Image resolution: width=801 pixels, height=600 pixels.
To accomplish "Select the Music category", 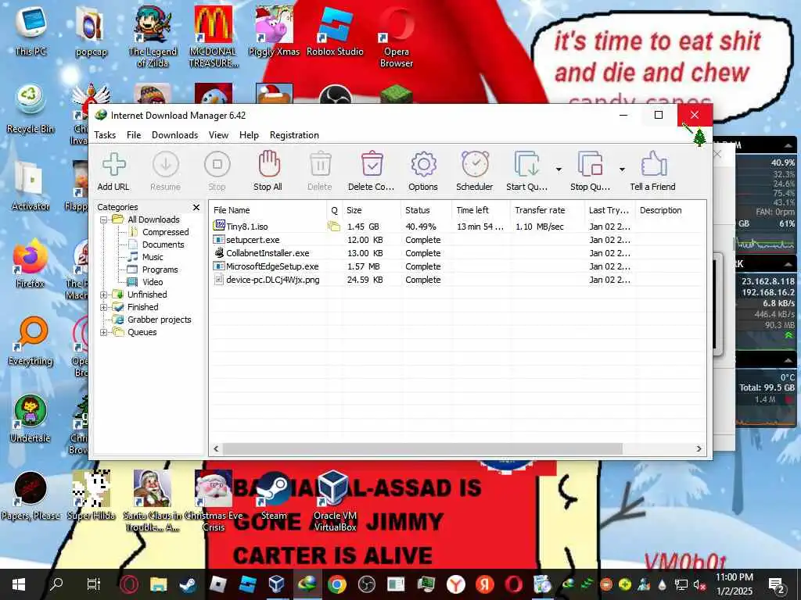I will [x=153, y=257].
